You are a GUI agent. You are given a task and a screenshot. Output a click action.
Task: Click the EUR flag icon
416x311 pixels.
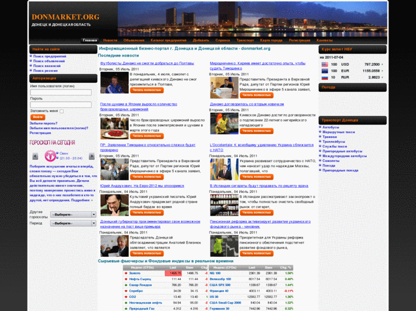325,71
